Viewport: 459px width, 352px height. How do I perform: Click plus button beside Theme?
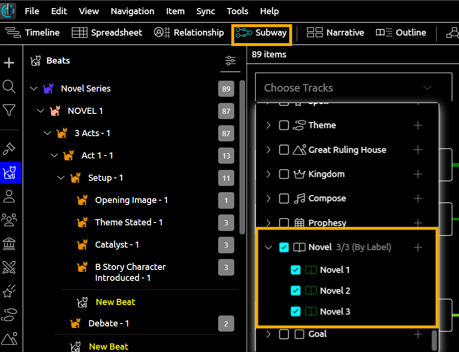click(418, 125)
